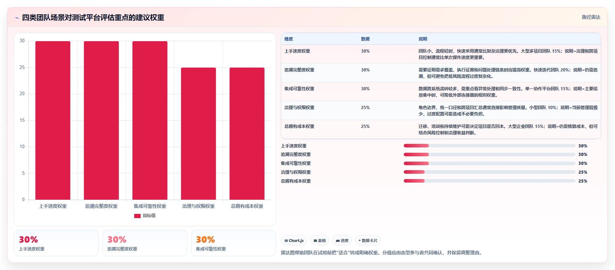Click the 数据 column header
The width and height of the screenshot is (615, 270).
(365, 39)
